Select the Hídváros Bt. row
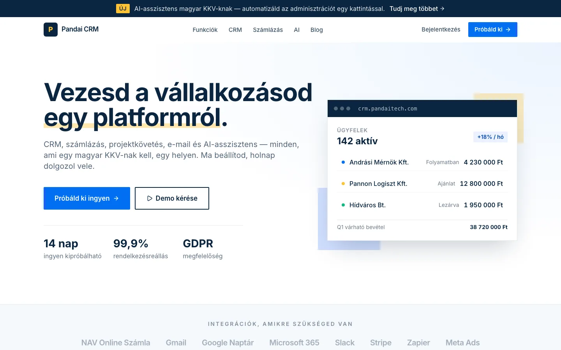 (422, 205)
